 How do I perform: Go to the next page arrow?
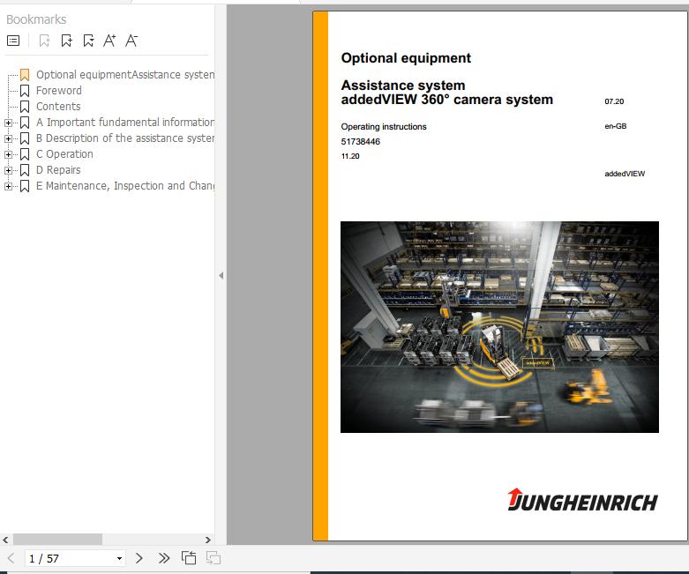[x=139, y=558]
